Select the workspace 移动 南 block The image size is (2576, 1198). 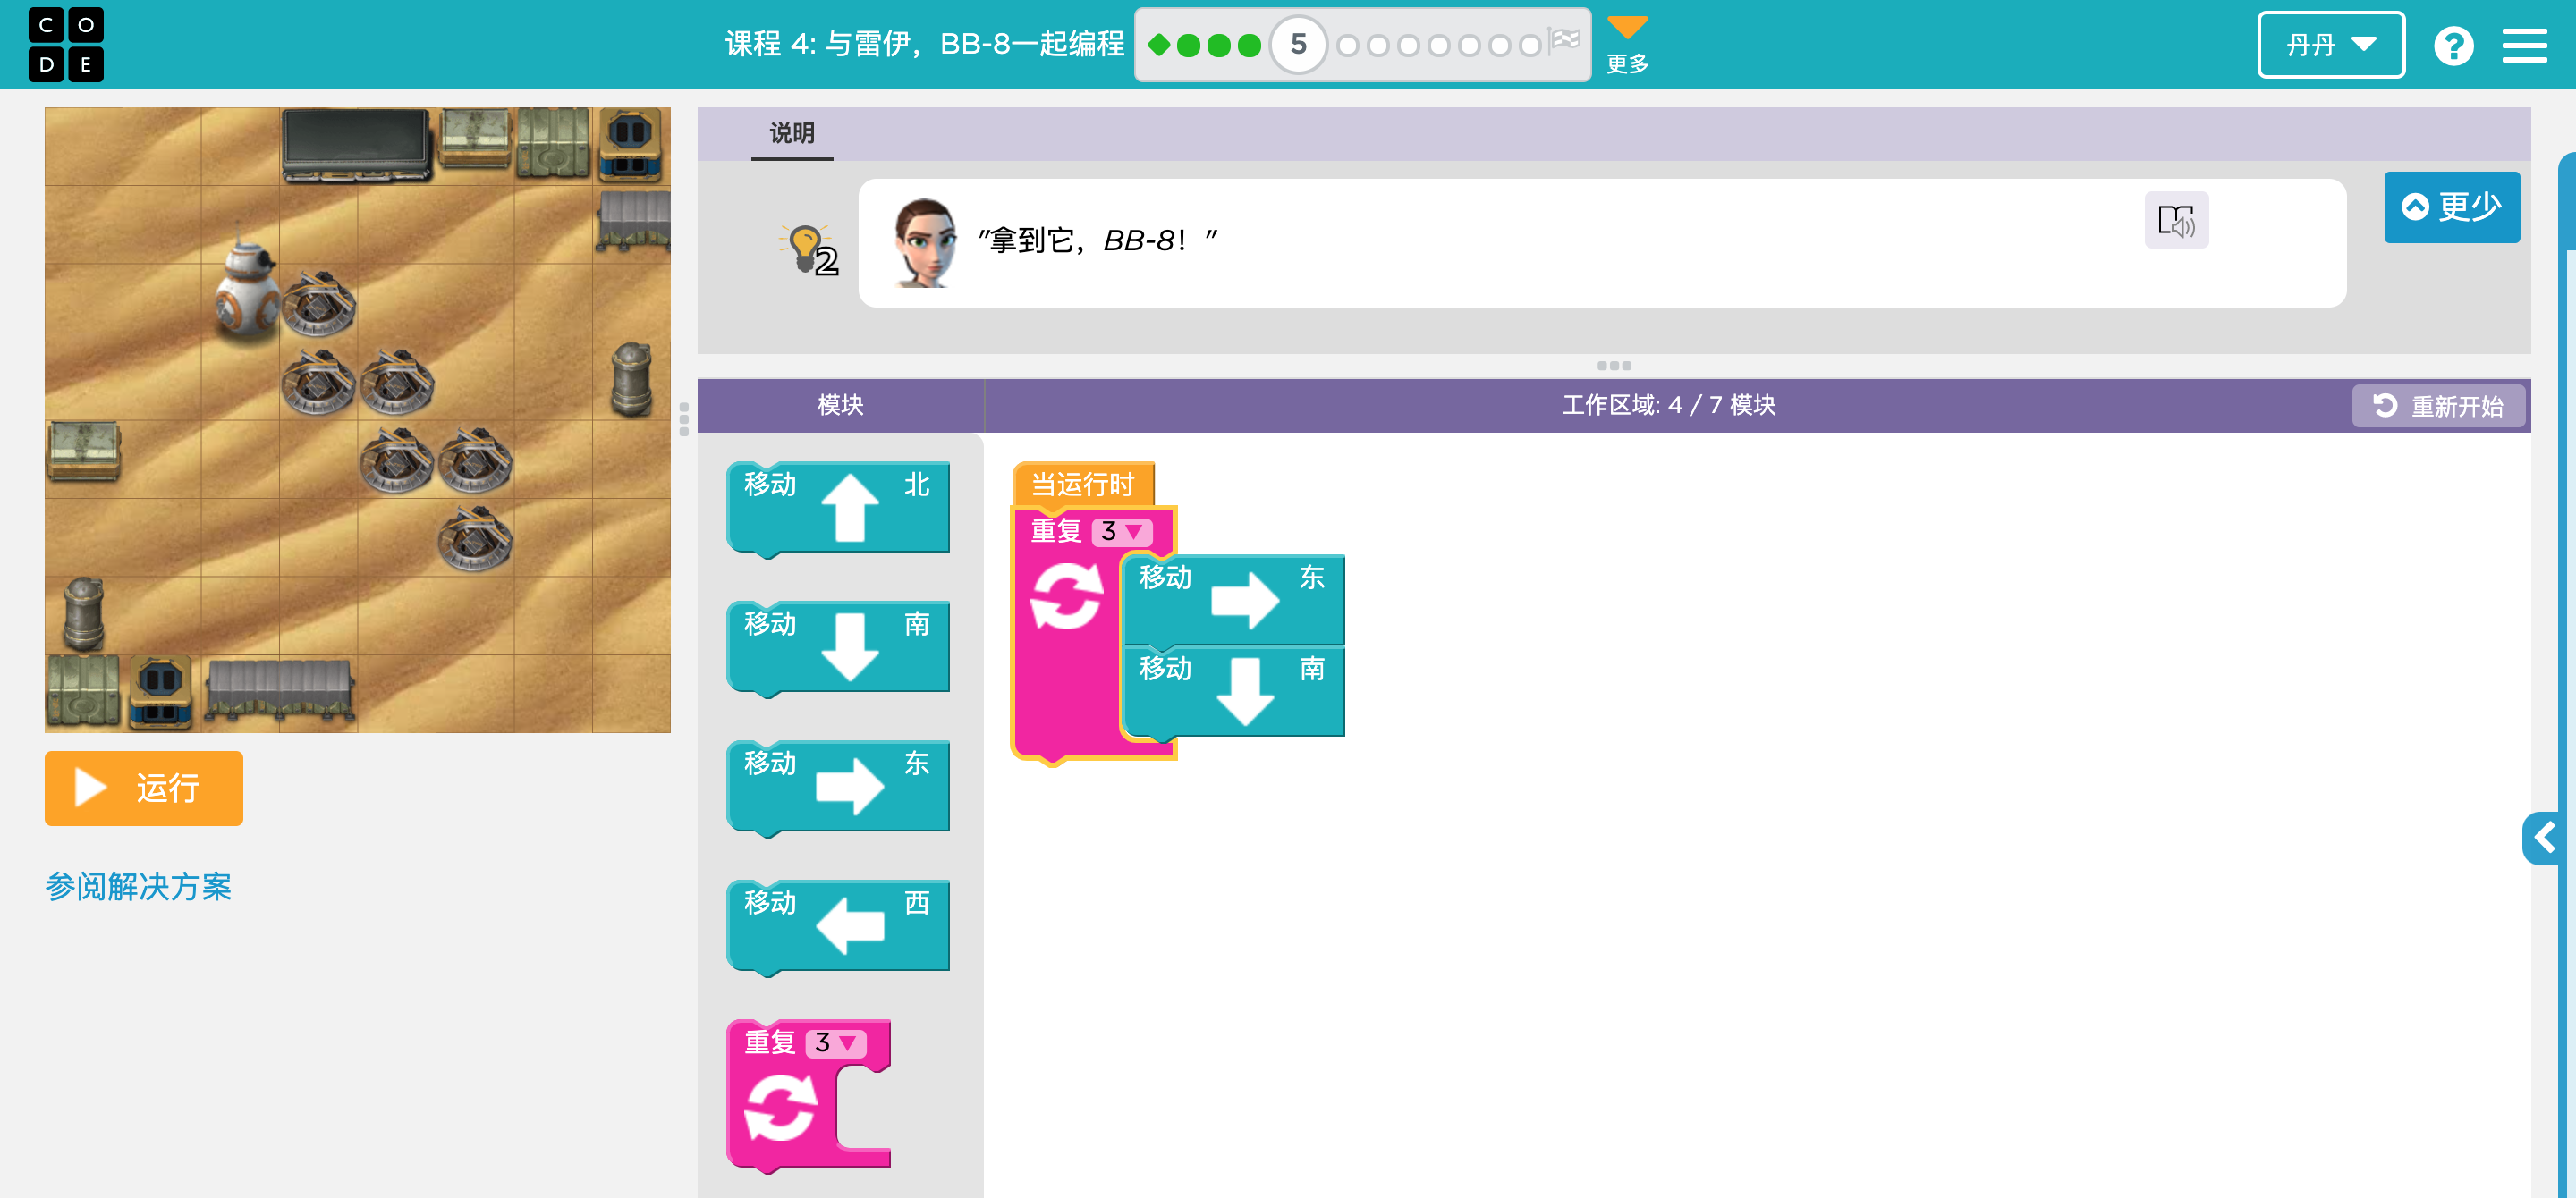click(x=1233, y=691)
